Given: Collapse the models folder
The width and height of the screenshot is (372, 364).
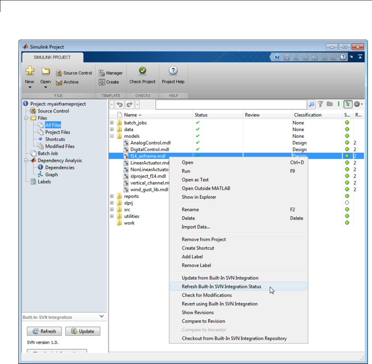Looking at the screenshot, I should pos(112,136).
